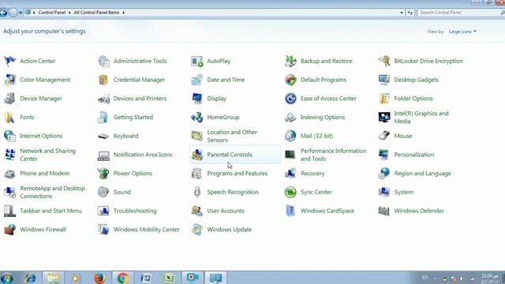Click the Control Panel breadcrumb segment
This screenshot has width=505, height=284.
point(51,13)
